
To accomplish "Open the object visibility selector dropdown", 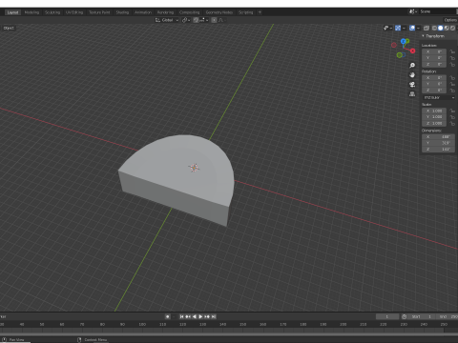I will pyautogui.click(x=387, y=28).
